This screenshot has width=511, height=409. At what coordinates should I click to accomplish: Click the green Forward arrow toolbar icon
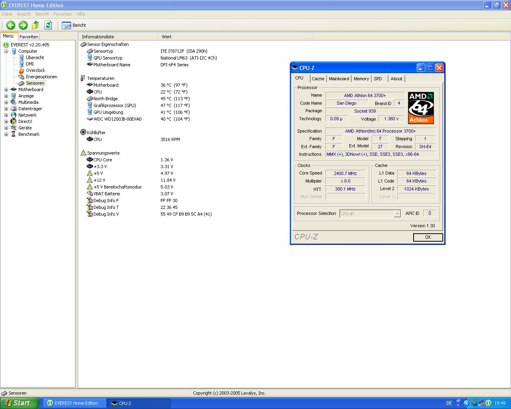23,25
